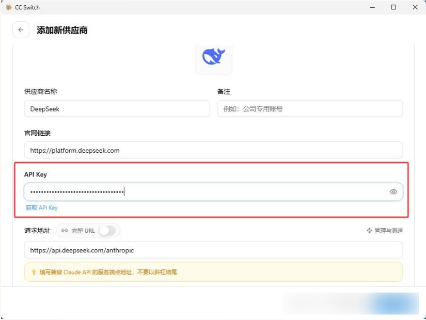
Task: Close the CC Switch window
Action: point(415,7)
